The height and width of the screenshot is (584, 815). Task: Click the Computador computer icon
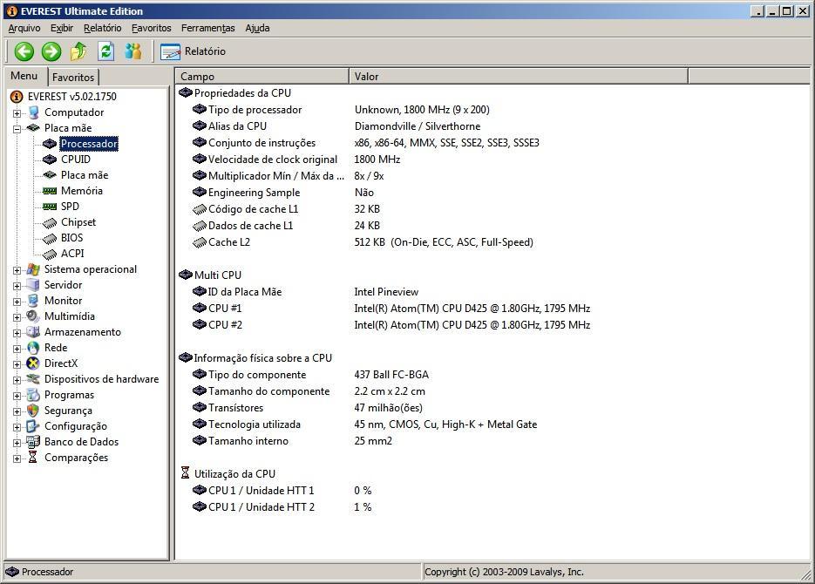point(33,112)
